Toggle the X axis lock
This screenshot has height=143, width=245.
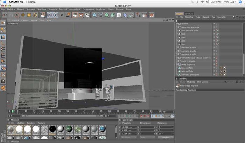tap(49, 15)
